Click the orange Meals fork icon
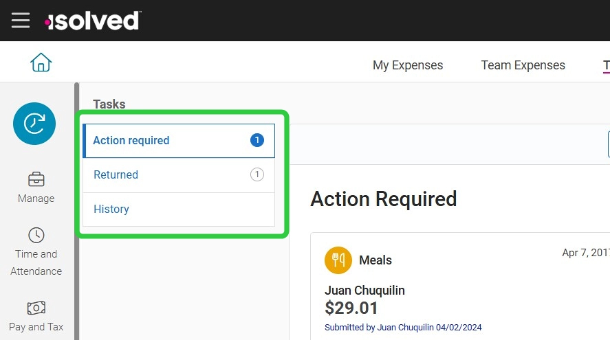610x340 pixels. (x=338, y=260)
